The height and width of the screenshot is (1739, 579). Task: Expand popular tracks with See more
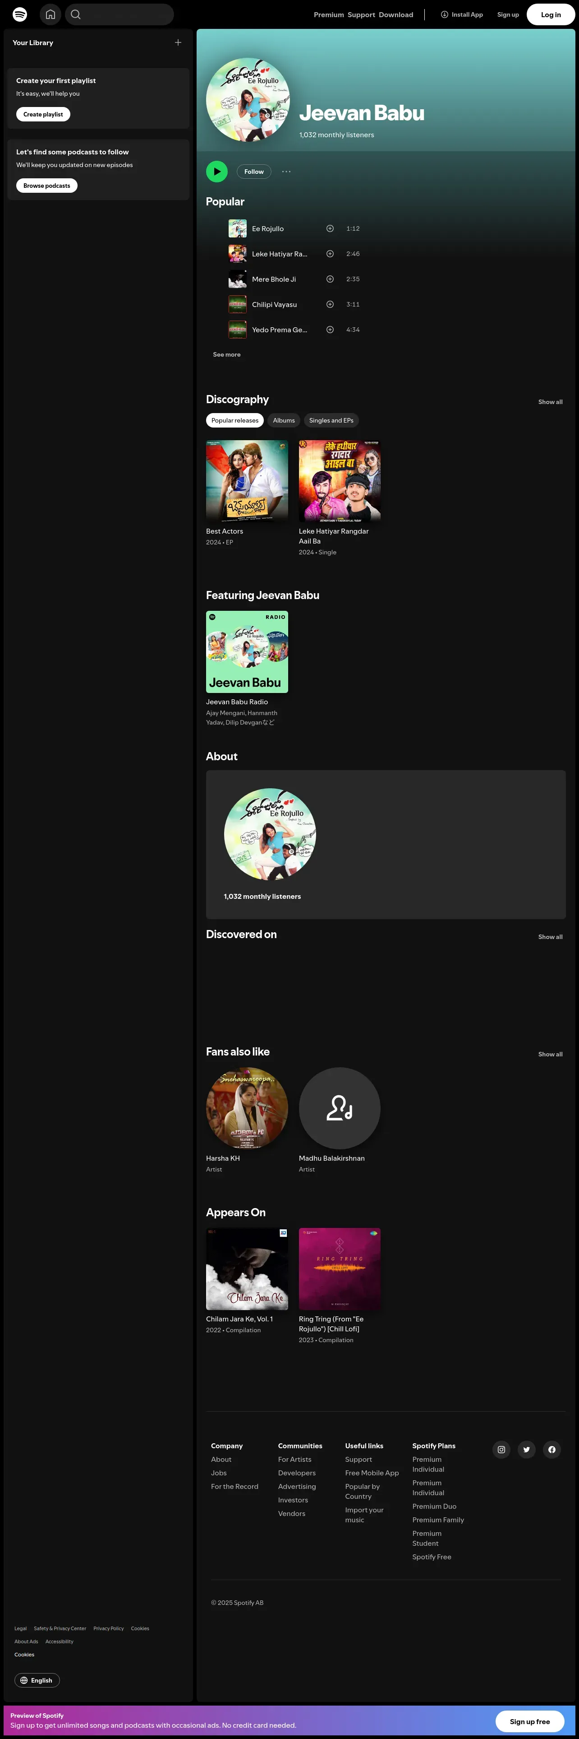click(x=226, y=355)
